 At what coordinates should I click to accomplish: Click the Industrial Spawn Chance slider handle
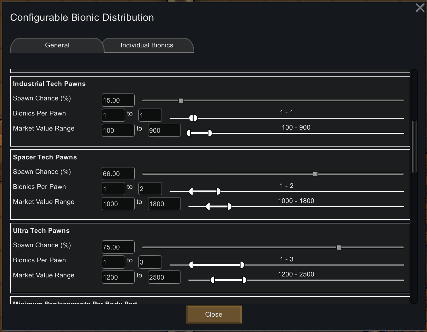[181, 101]
